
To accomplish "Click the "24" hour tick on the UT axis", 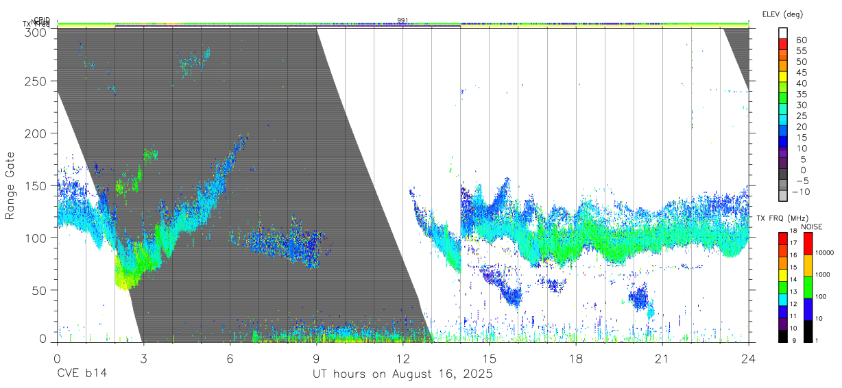I will (748, 358).
